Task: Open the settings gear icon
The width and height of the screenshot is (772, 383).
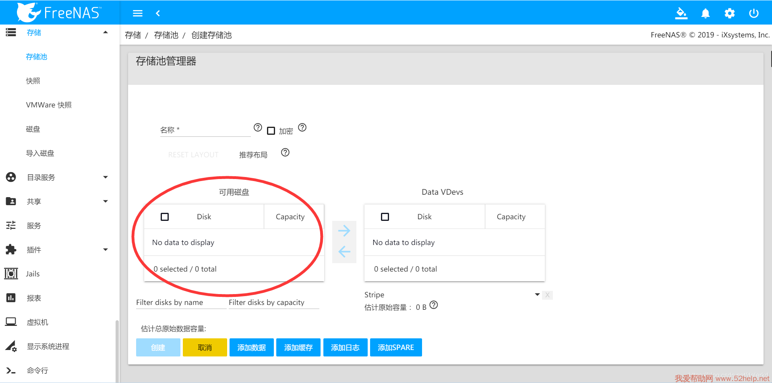Action: [x=729, y=14]
